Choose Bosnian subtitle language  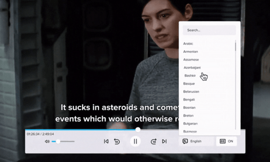pos(189,107)
